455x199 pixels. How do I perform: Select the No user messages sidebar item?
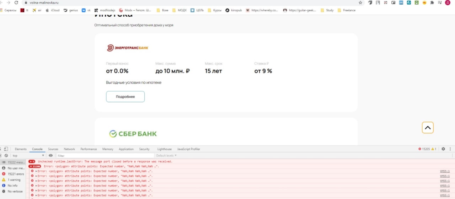pos(13,168)
